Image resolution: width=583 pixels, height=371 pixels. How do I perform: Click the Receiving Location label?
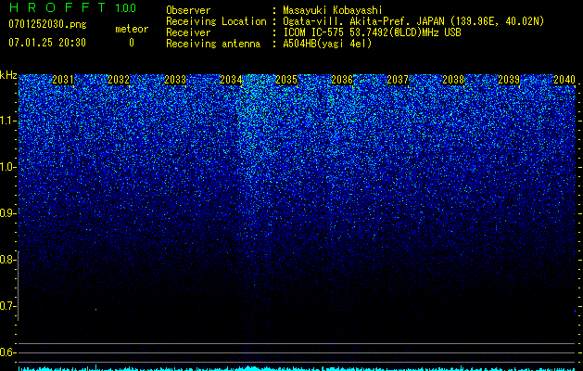(216, 21)
